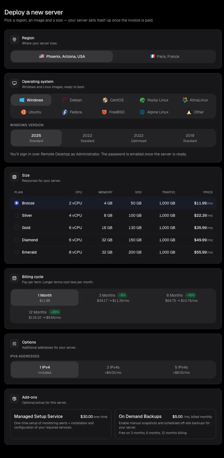Click the Ubuntu logo icon
This screenshot has width=224, height=458.
(x=24, y=112)
